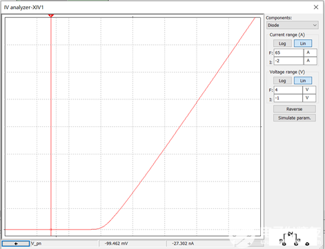Open the Components dropdown showing Diode

pyautogui.click(x=293, y=25)
